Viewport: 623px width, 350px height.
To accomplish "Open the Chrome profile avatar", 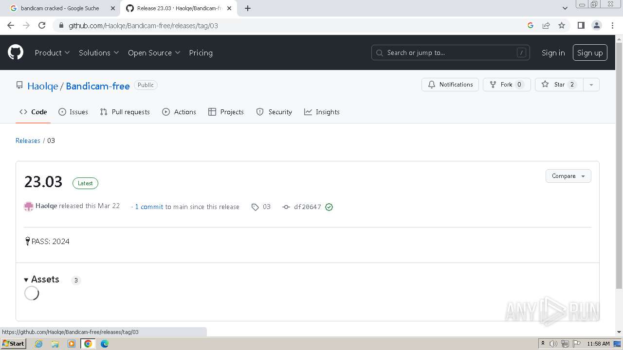I will click(597, 25).
